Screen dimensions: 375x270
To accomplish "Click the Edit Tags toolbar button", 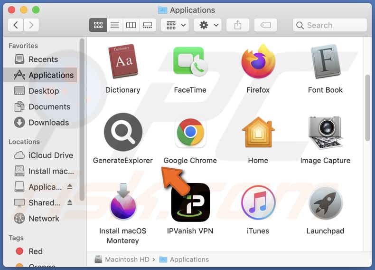I will coord(266,25).
